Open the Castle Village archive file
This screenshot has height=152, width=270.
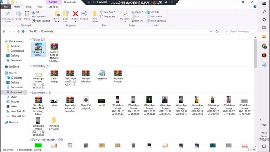54,76
